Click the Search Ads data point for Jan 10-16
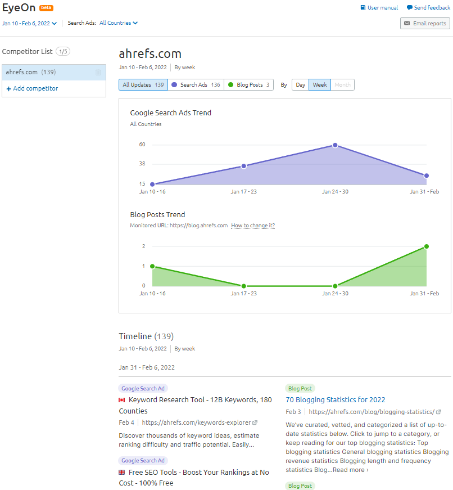 point(152,185)
